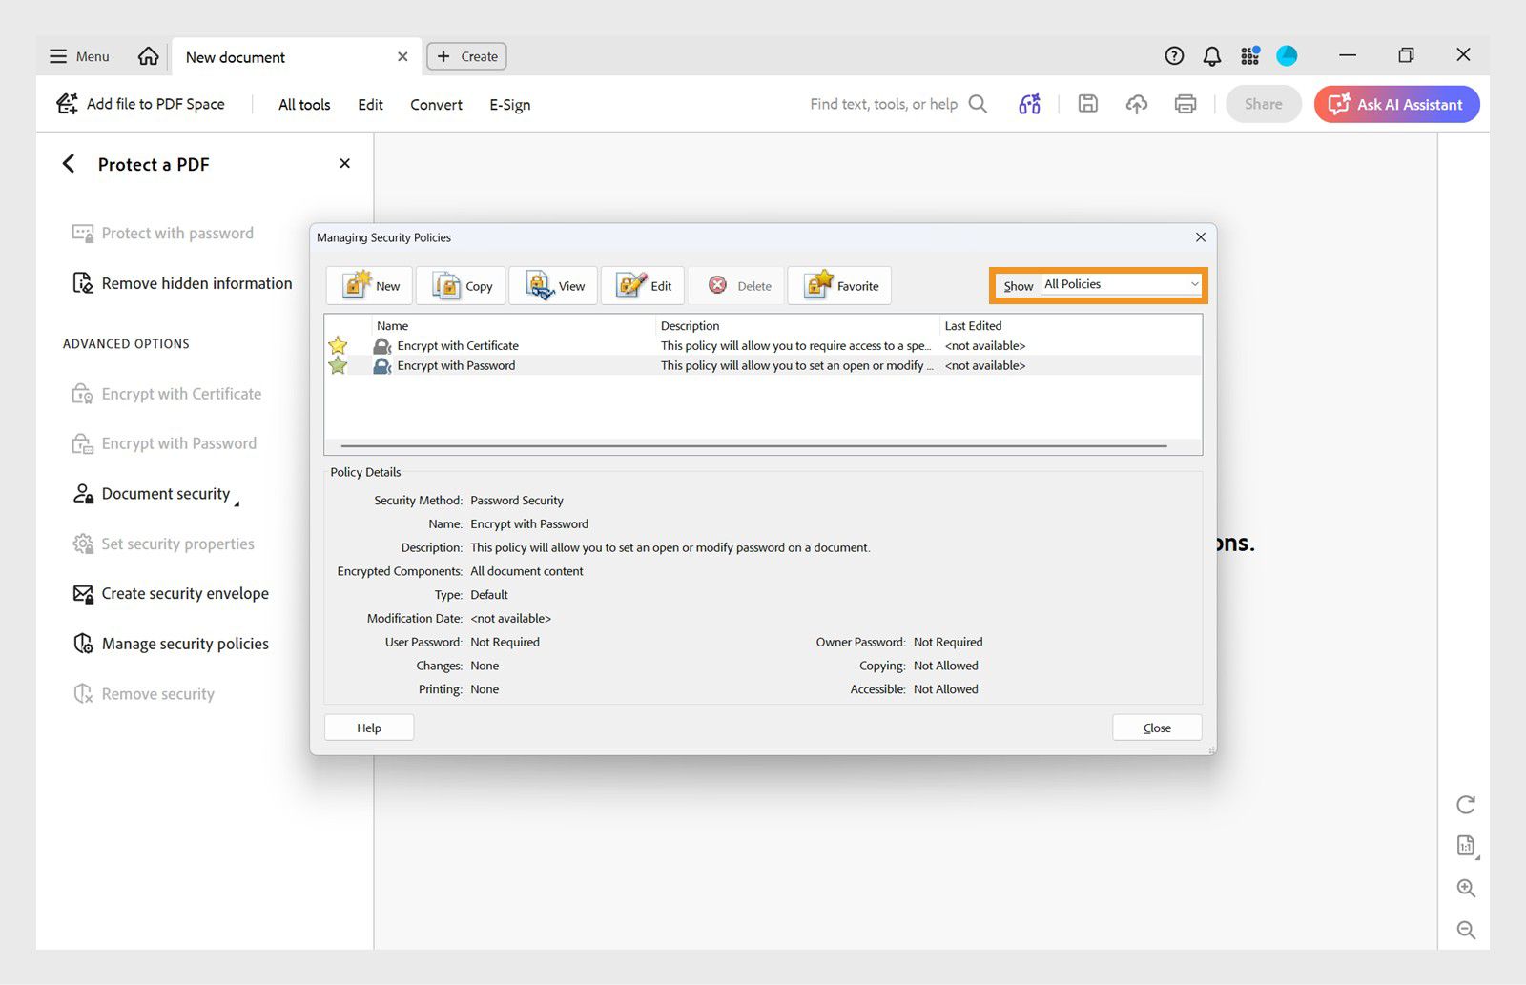Select Create security envelope
Screen dimensions: 1526x985
point(171,593)
